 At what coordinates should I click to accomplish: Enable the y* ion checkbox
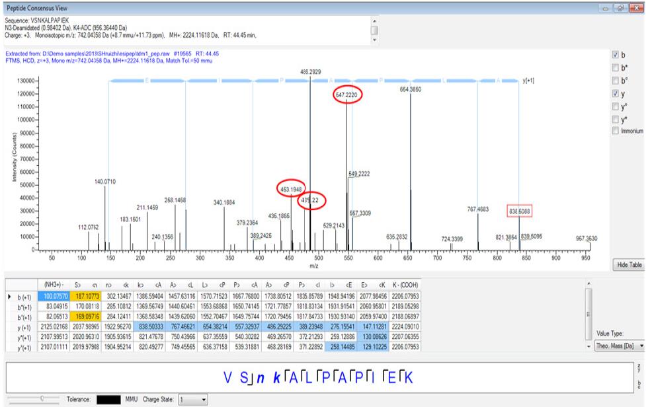click(x=616, y=119)
